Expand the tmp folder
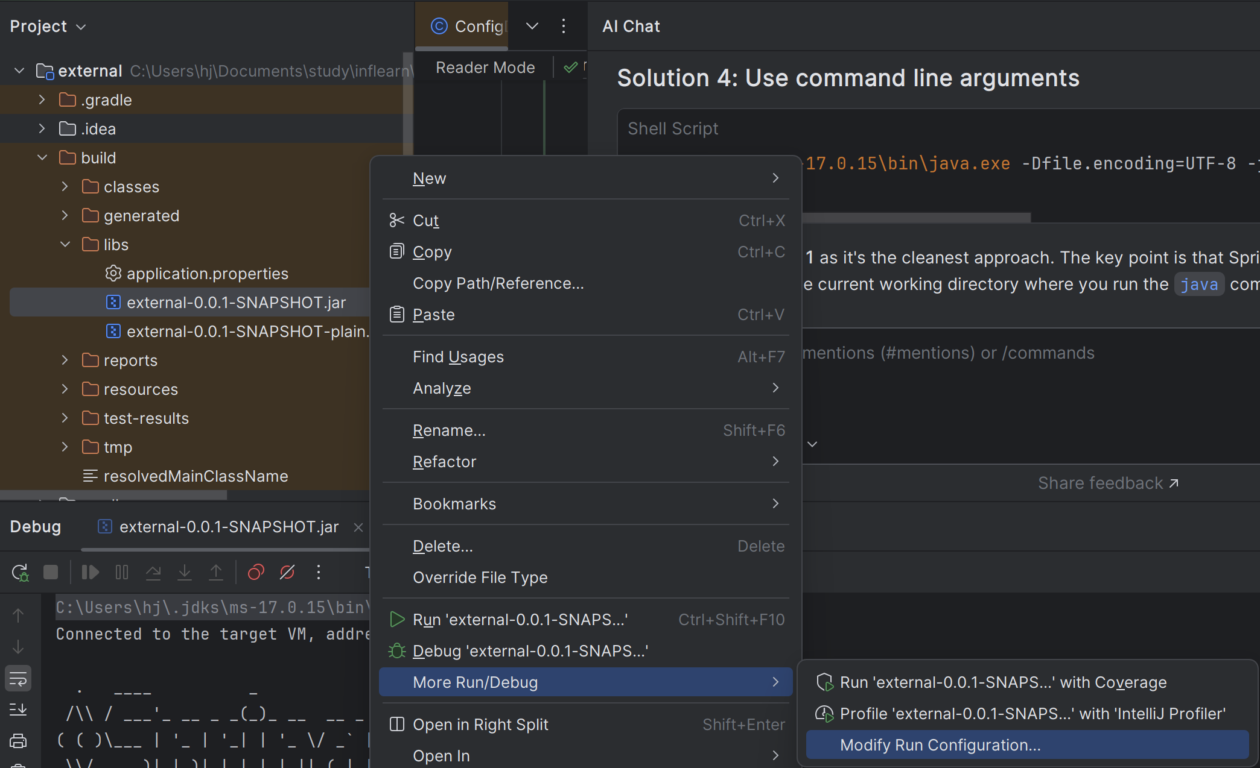This screenshot has width=1260, height=768. pyautogui.click(x=65, y=447)
